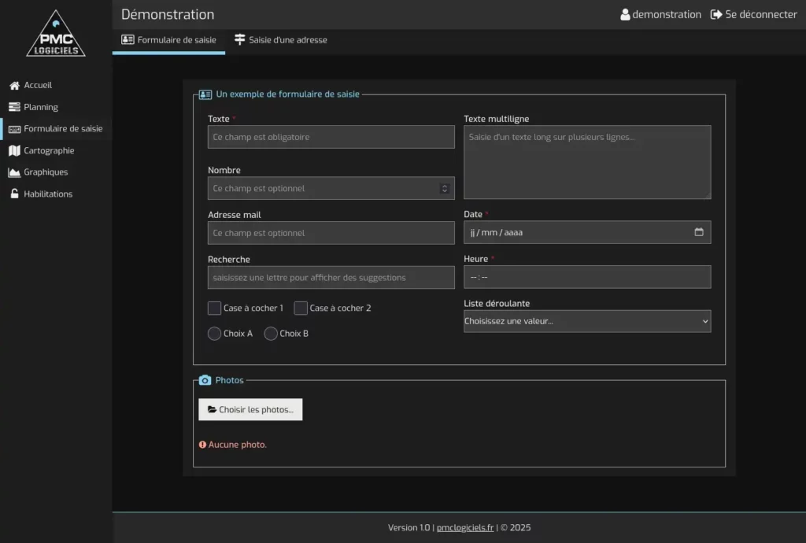Viewport: 806px width, 543px height.
Task: Click the Heure field label
Action: click(475, 259)
